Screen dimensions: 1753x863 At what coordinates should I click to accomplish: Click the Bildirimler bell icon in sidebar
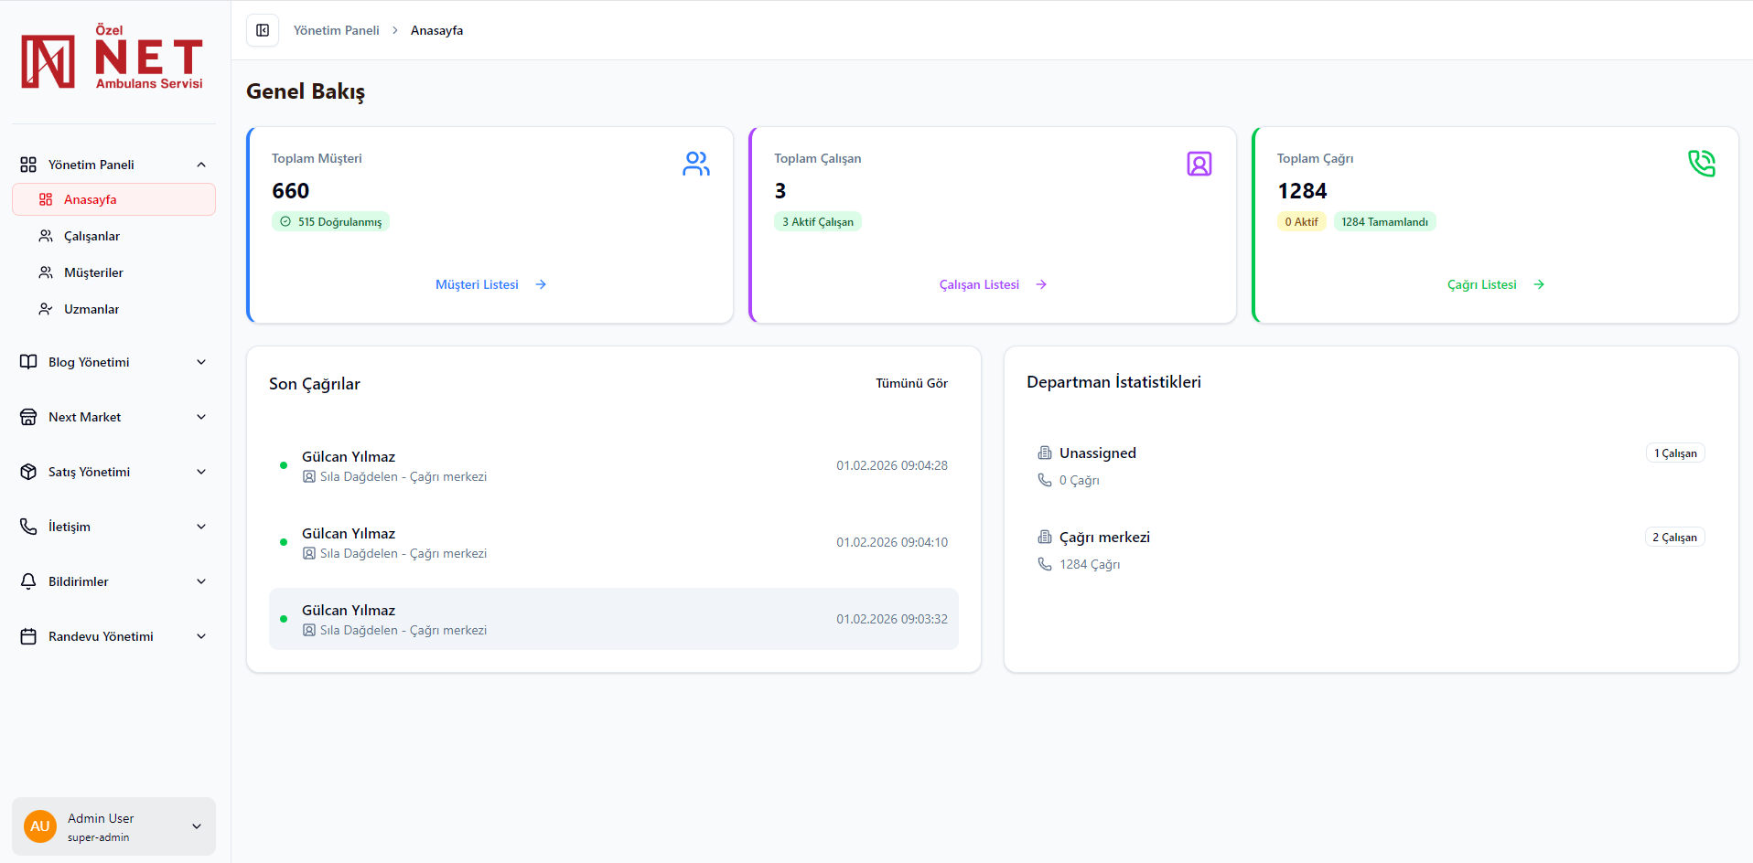click(28, 581)
